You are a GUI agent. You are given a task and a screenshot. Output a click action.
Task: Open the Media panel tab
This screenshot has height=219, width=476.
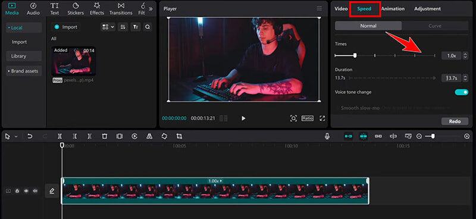click(12, 9)
